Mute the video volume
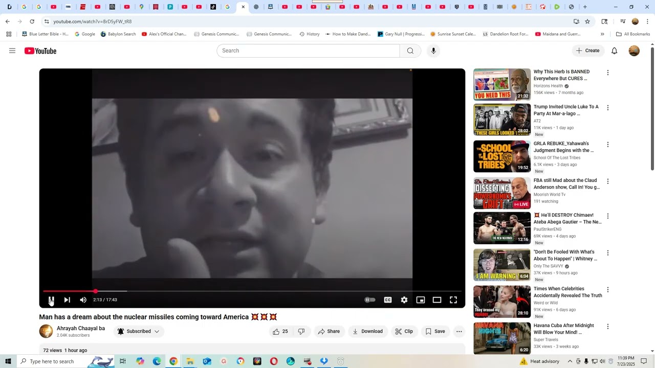The width and height of the screenshot is (655, 368). [83, 300]
